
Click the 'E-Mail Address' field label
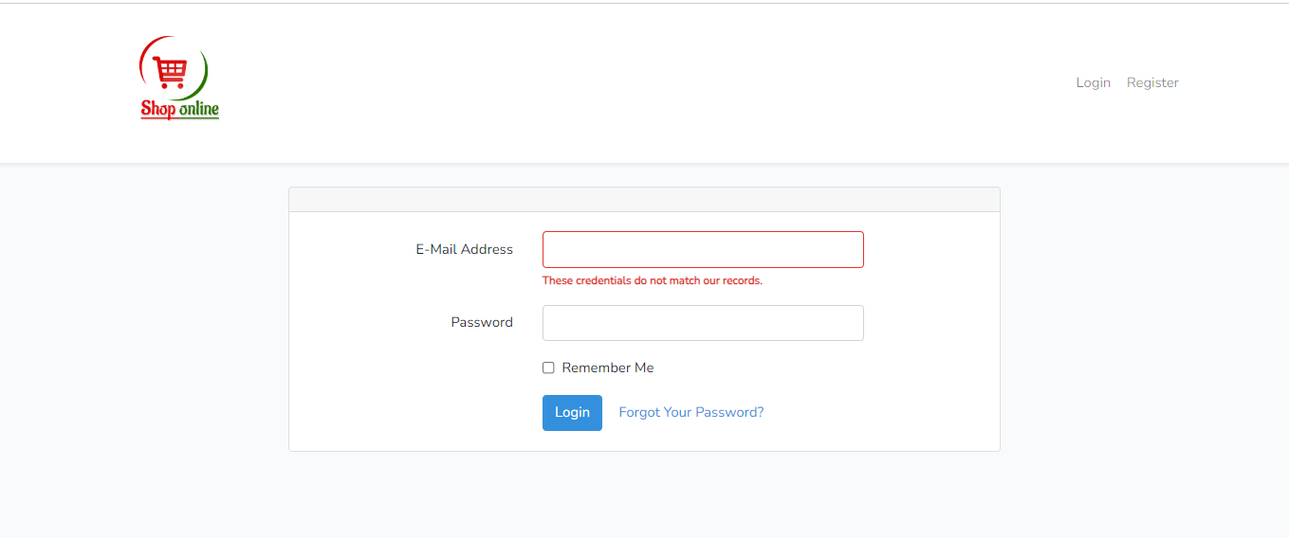click(464, 249)
